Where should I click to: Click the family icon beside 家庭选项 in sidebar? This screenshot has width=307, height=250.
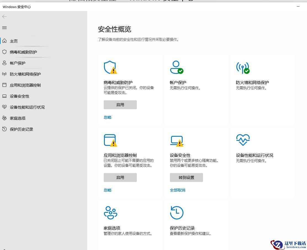coord(4,118)
